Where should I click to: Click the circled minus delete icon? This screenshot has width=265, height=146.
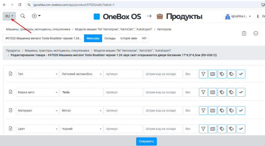pyautogui.click(x=256, y=33)
